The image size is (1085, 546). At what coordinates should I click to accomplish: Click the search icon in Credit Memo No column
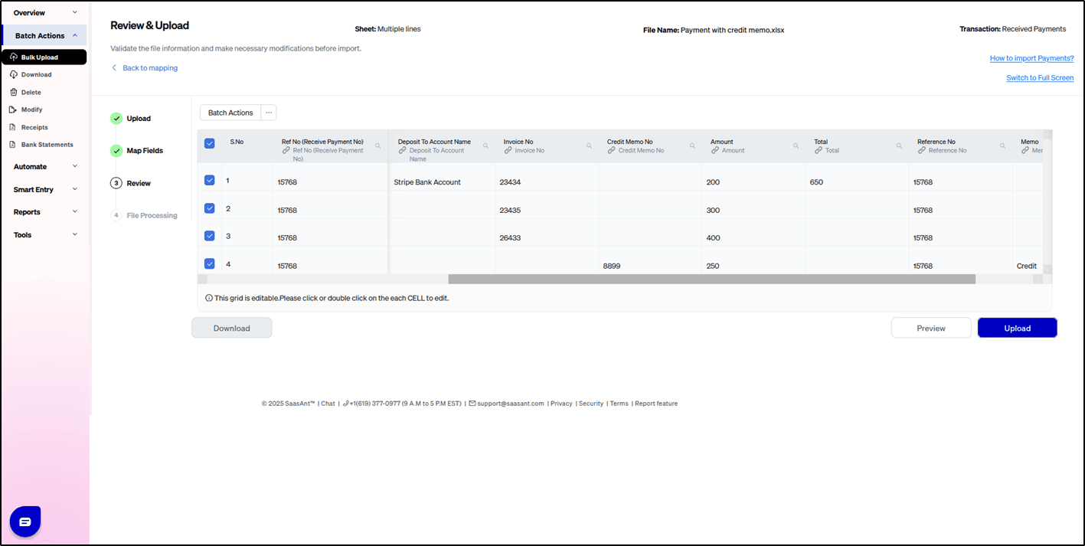pyautogui.click(x=692, y=145)
